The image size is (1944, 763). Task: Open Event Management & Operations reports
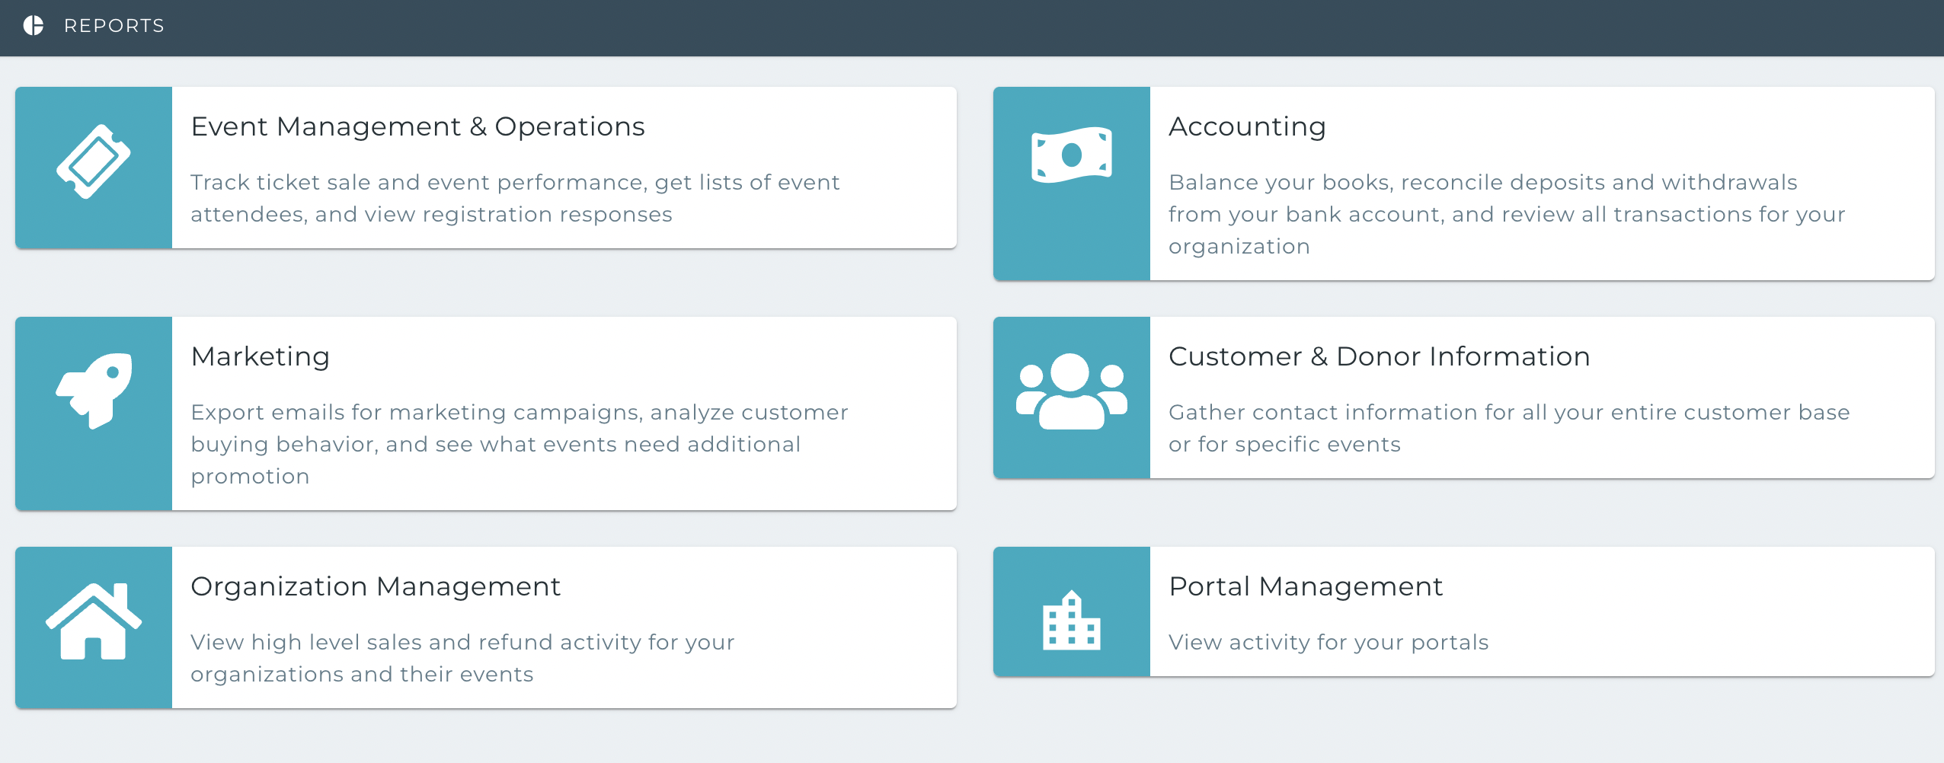pos(417,126)
